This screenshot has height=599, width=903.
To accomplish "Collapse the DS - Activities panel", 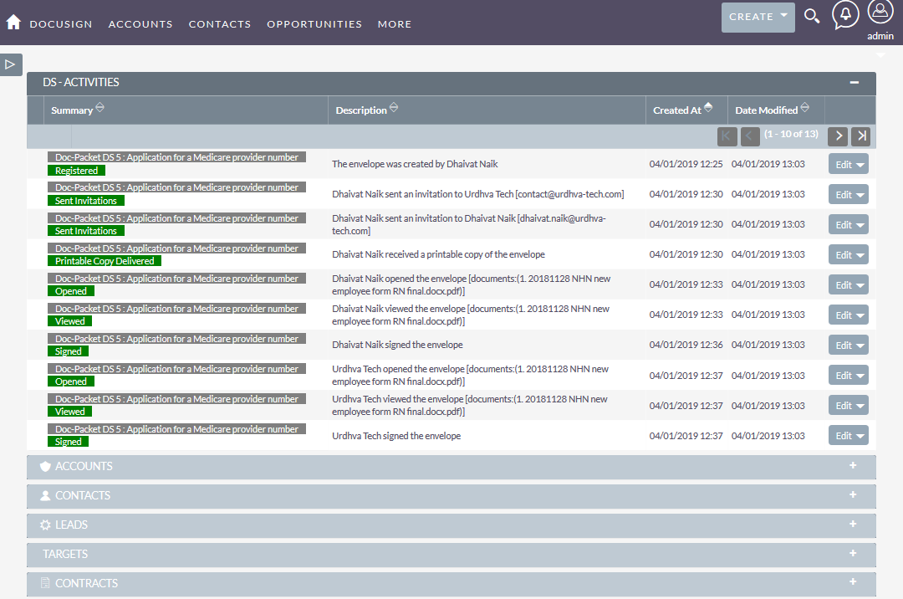I will point(854,82).
